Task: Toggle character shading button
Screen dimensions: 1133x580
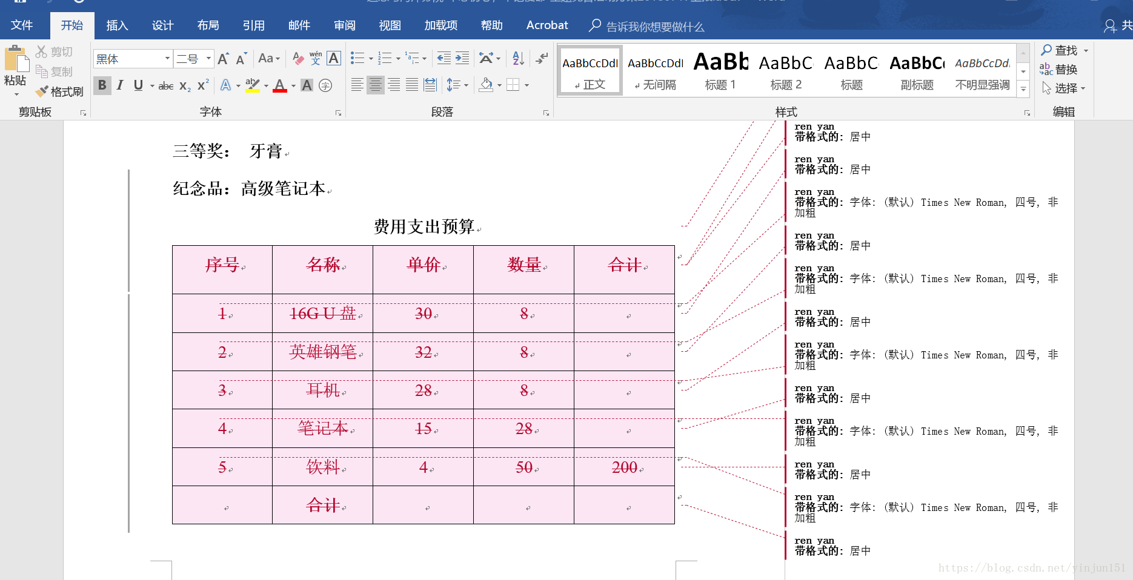Action: click(x=307, y=85)
